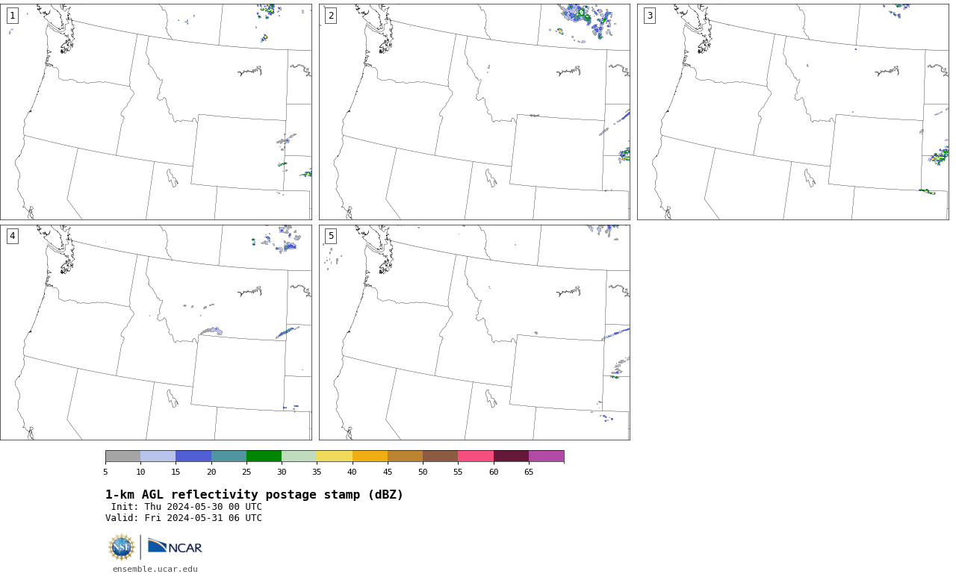The height and width of the screenshot is (577, 956).
Task: Open the ensemble.ucar.edu link
Action: [x=155, y=569]
